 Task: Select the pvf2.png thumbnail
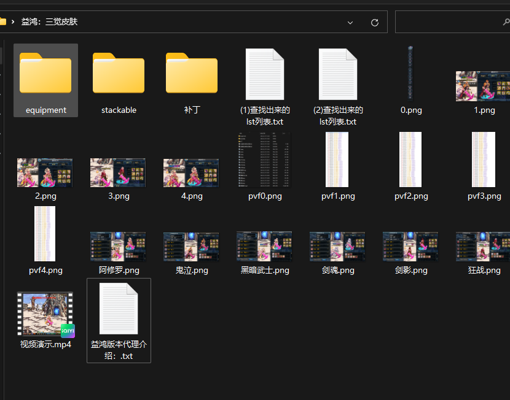click(410, 160)
